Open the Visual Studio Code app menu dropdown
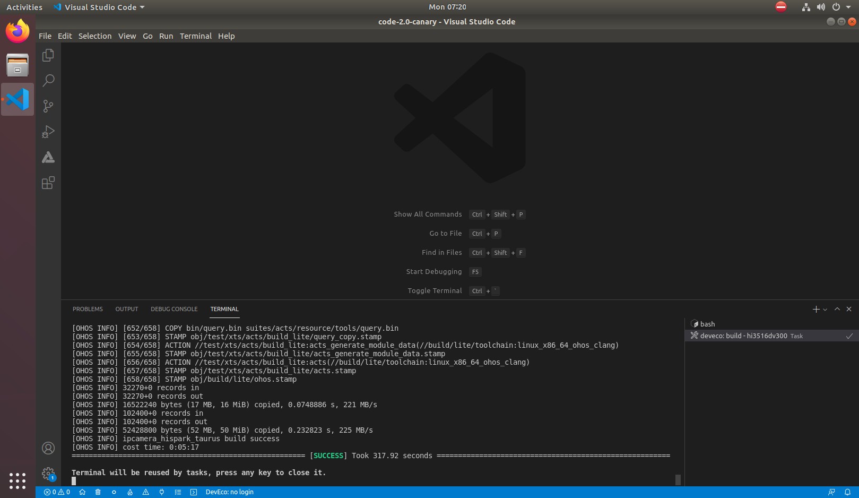 tap(99, 7)
